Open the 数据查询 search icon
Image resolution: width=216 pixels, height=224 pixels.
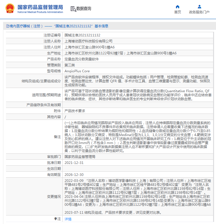[73, 9]
